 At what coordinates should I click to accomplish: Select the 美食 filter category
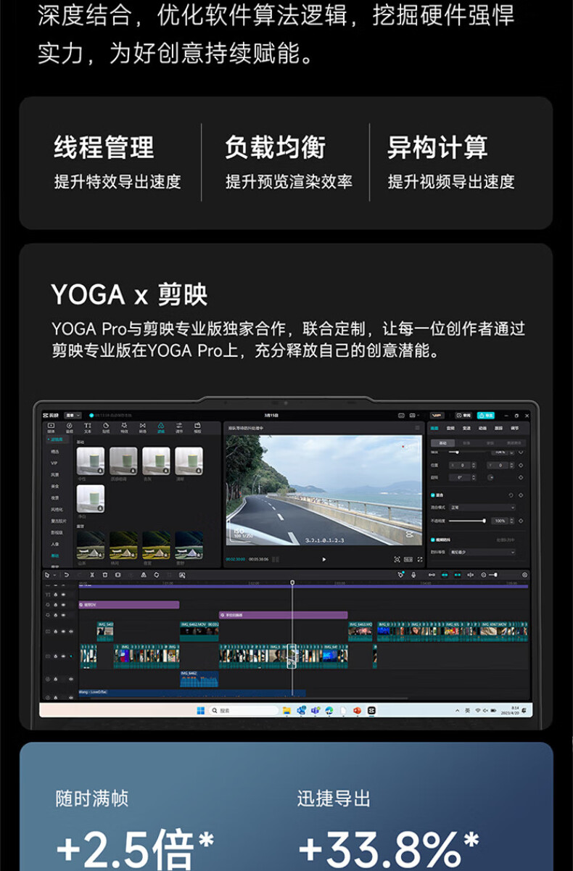[x=54, y=486]
